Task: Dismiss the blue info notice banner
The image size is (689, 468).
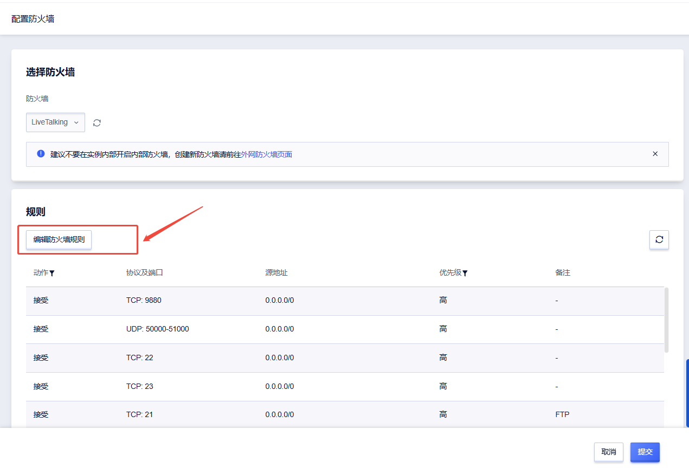Action: (x=655, y=154)
